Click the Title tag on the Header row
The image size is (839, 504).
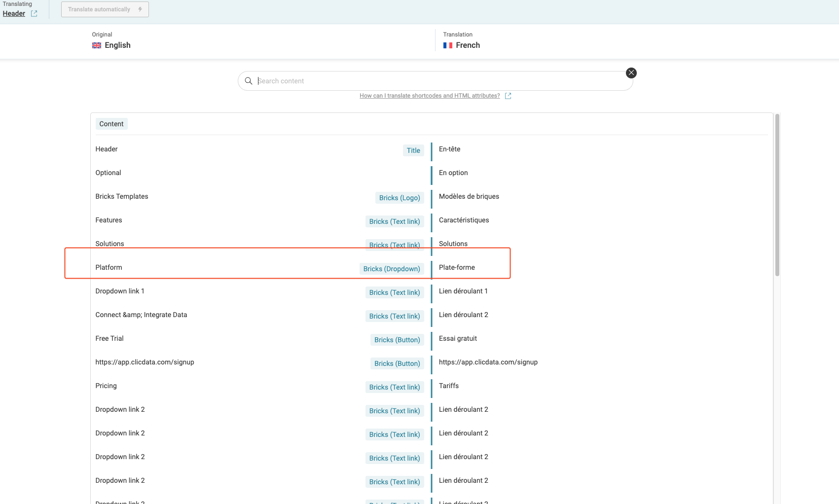pyautogui.click(x=413, y=150)
